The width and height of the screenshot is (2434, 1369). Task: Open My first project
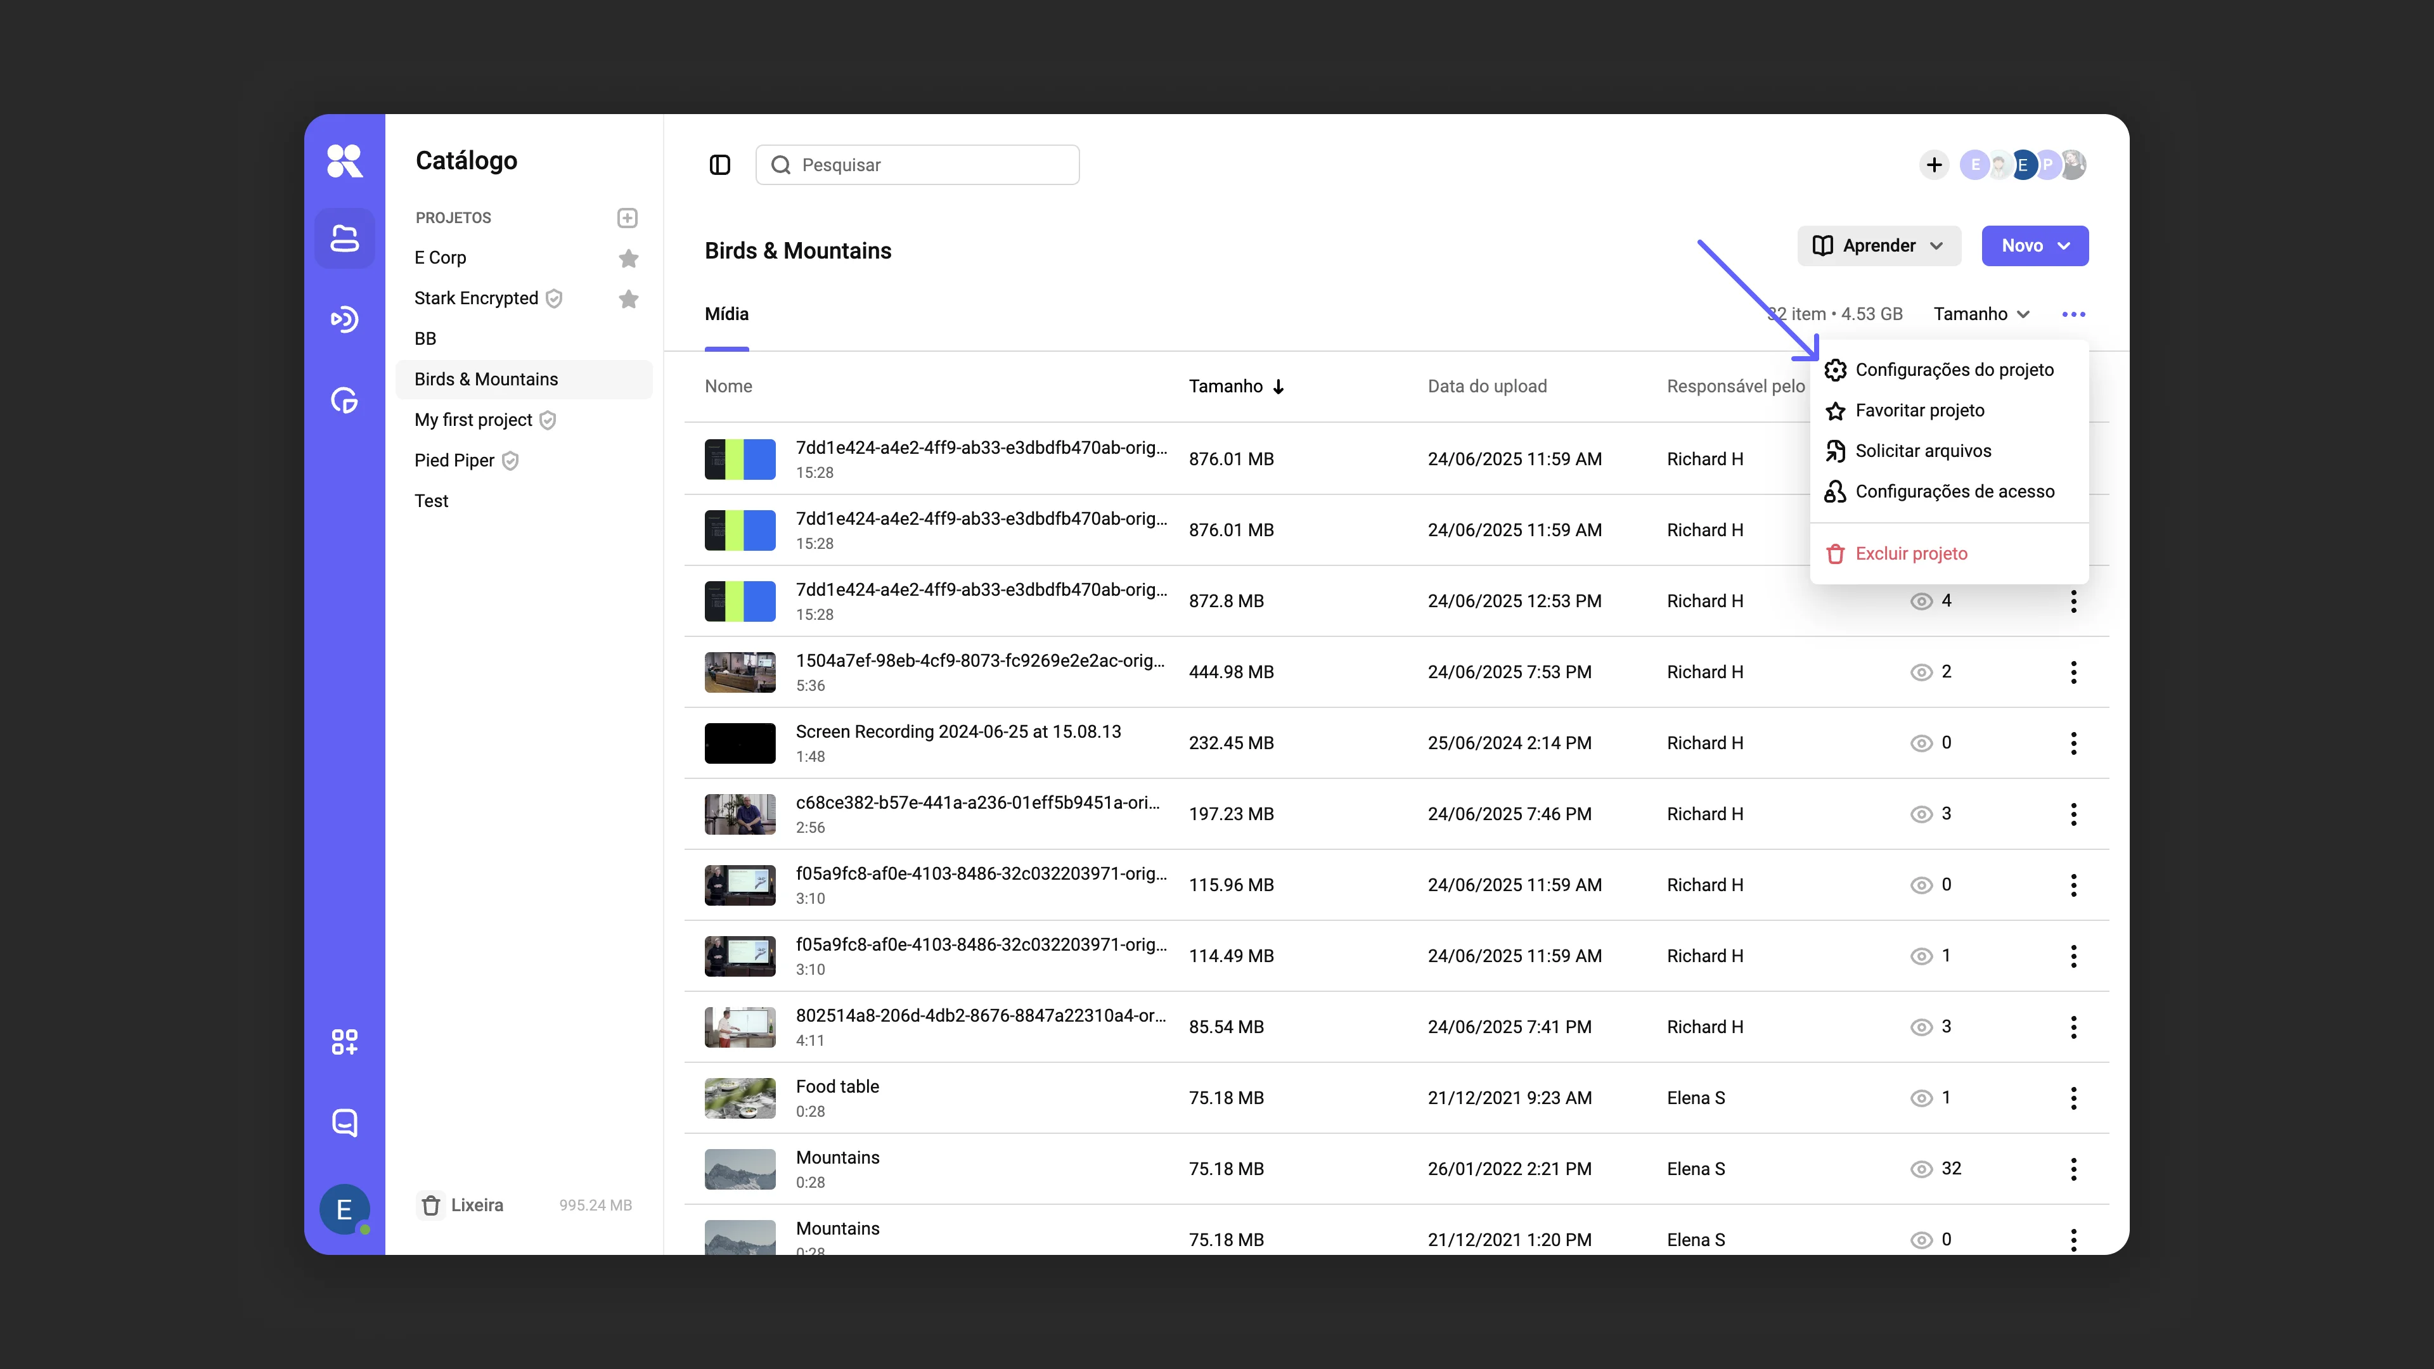tap(524, 420)
